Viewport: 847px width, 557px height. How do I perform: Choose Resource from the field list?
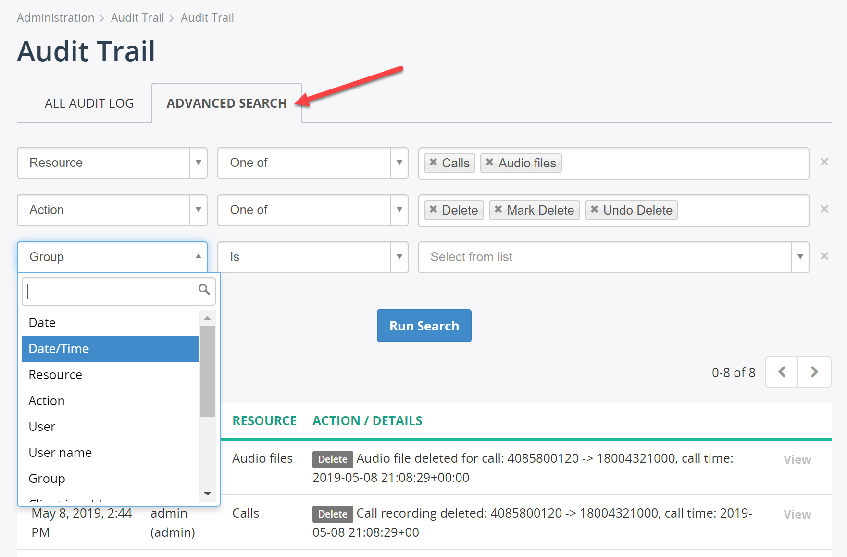111,375
